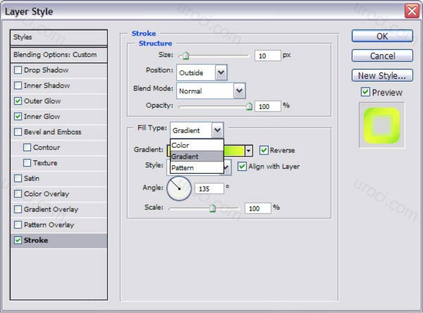Uncheck the Inner Glow checkbox
423x313 pixels.
18,117
